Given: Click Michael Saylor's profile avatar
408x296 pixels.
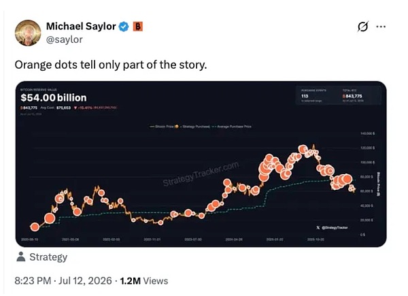Looking at the screenshot, I should tap(28, 33).
